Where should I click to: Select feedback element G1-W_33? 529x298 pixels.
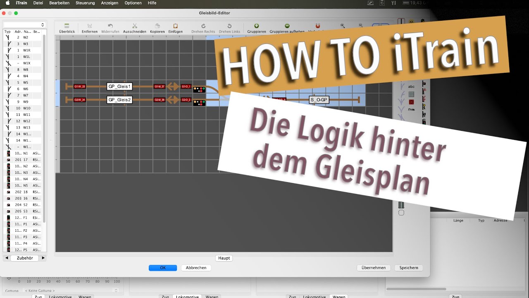[x=80, y=87]
